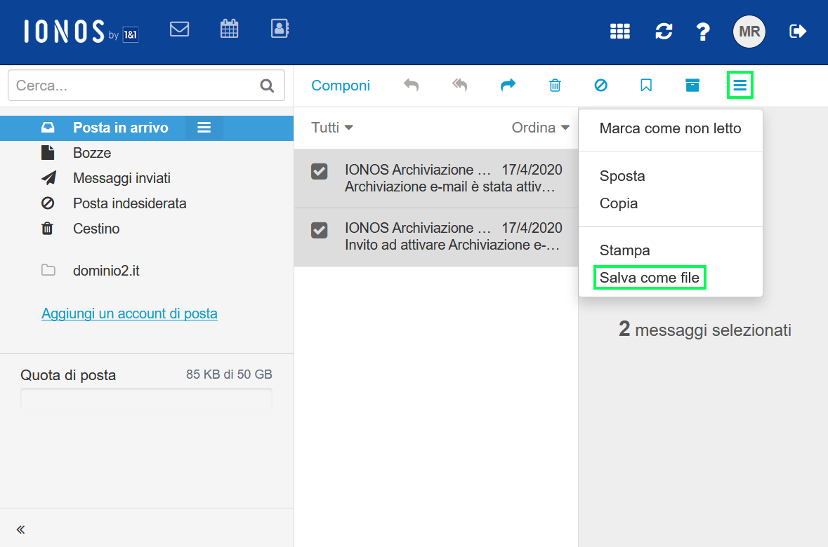Click the app launcher grid icon
Viewport: 828px width, 547px height.
619,32
